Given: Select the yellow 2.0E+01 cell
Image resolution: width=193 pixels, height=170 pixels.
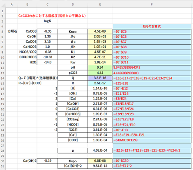Looking at the screenshot, I should tap(100, 37).
